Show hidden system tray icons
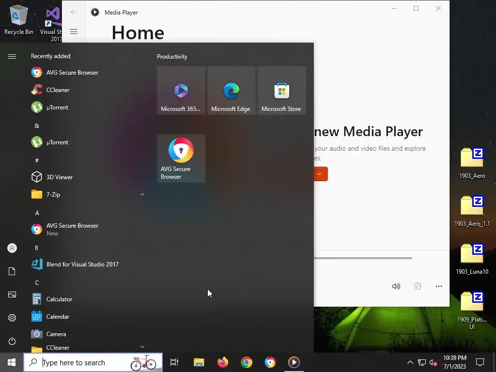Viewport: 496px width, 372px height. pyautogui.click(x=410, y=362)
